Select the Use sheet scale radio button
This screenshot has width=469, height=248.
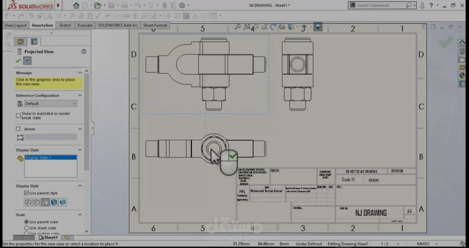(26, 228)
